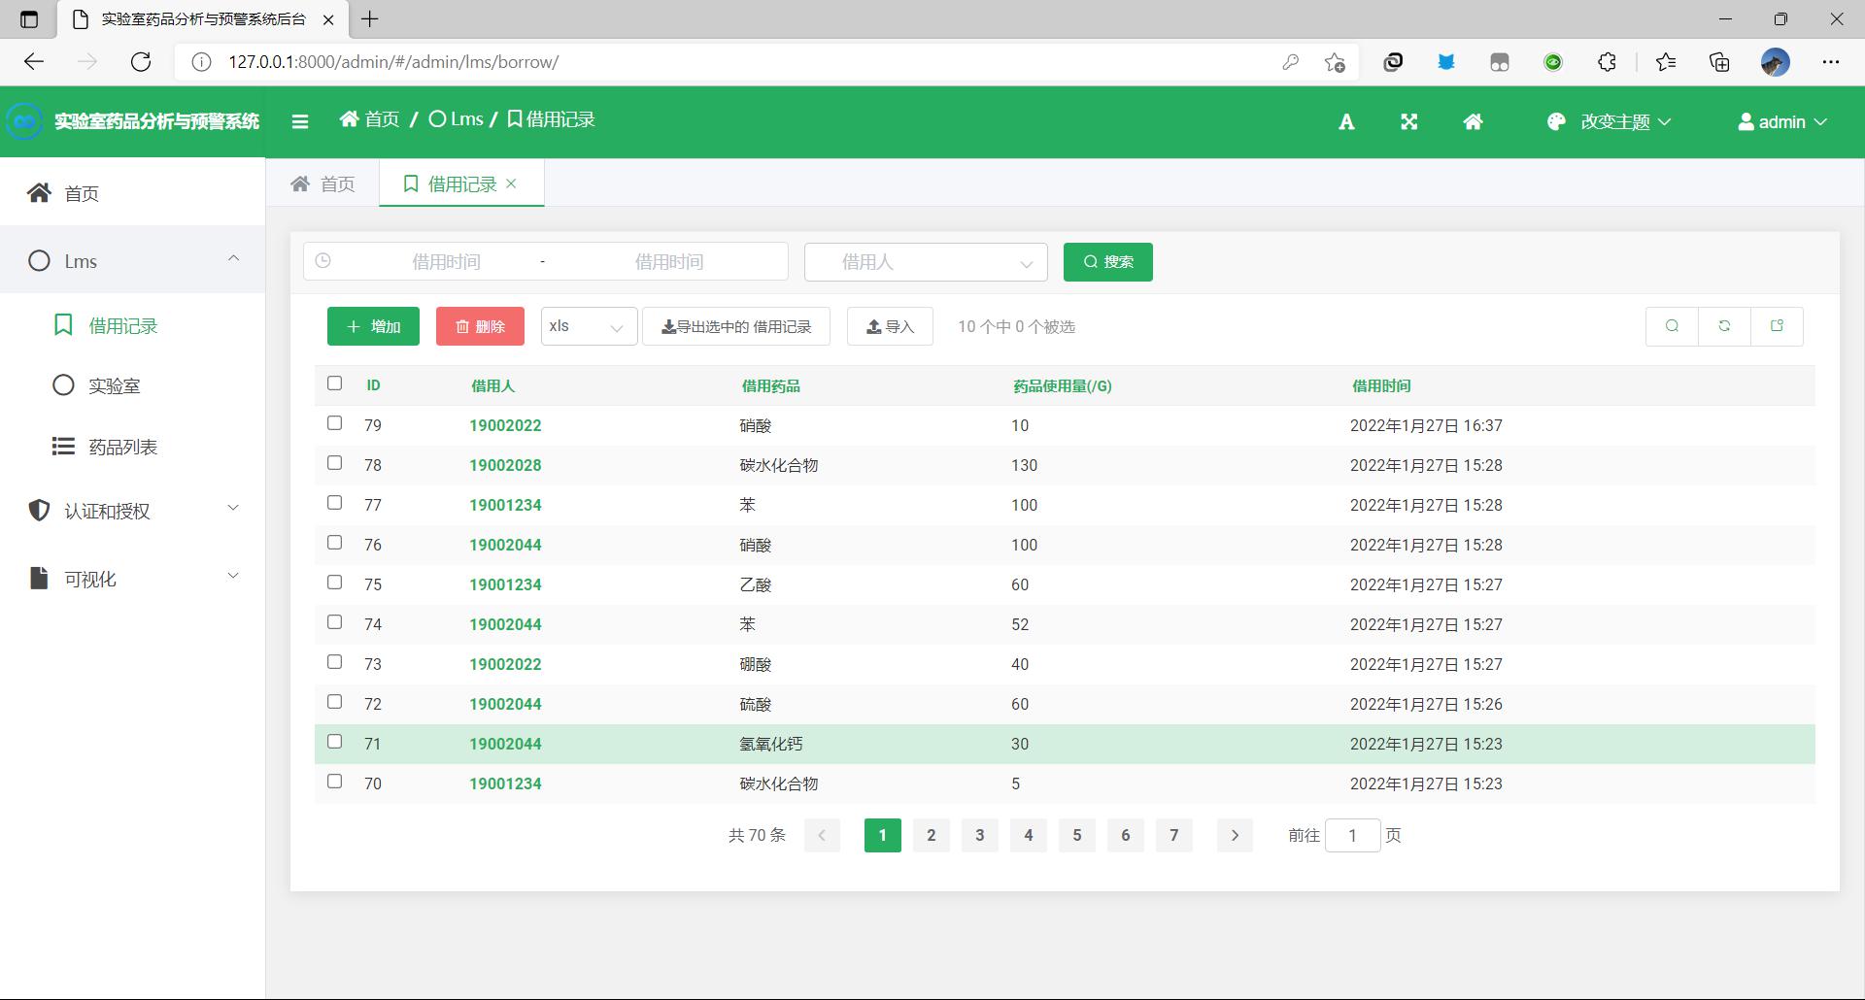Click the font size A icon

(x=1346, y=121)
